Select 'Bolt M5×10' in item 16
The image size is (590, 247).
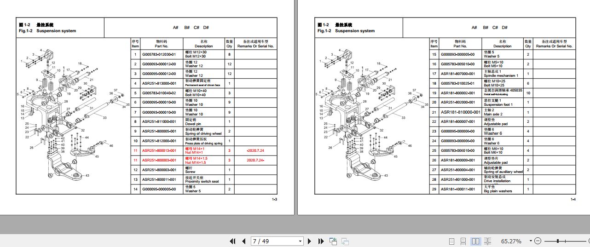pos(493,66)
